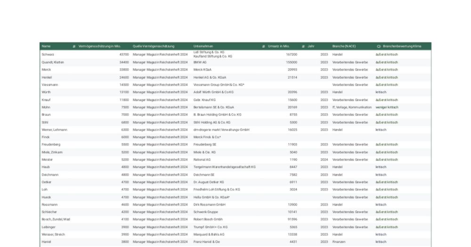Click the wealth value 43700
Image resolution: width=471 pixels, height=247 pixels.
[124, 55]
